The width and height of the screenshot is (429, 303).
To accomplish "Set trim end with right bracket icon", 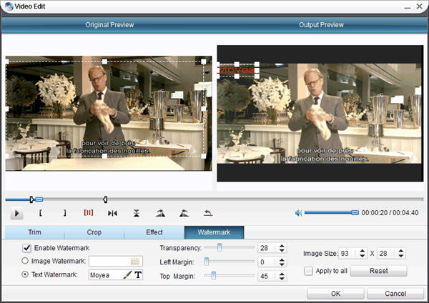I will pyautogui.click(x=64, y=213).
